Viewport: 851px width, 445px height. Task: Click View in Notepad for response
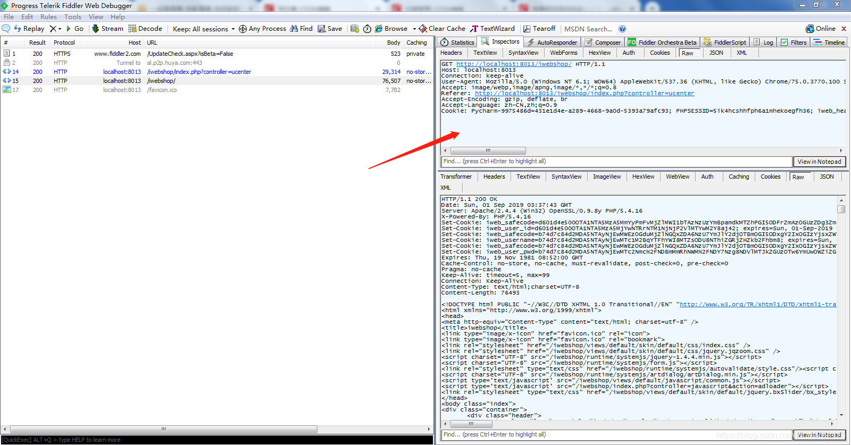pyautogui.click(x=819, y=435)
